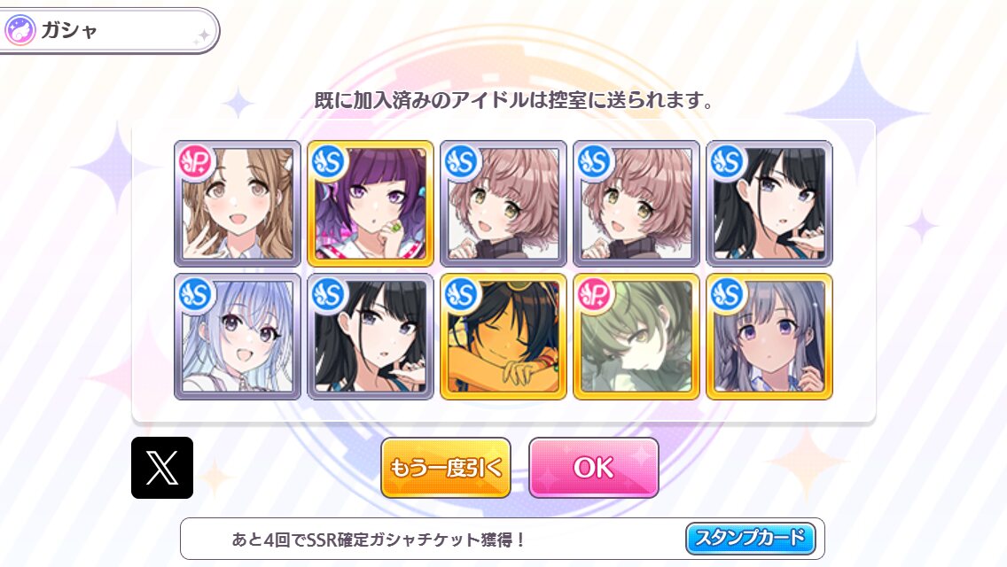Click blue S badge on purple-haired card
The height and width of the screenshot is (567, 1007).
tap(329, 162)
